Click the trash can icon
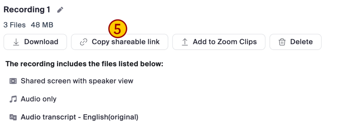Image resolution: width=337 pixels, height=136 pixels. click(x=282, y=42)
